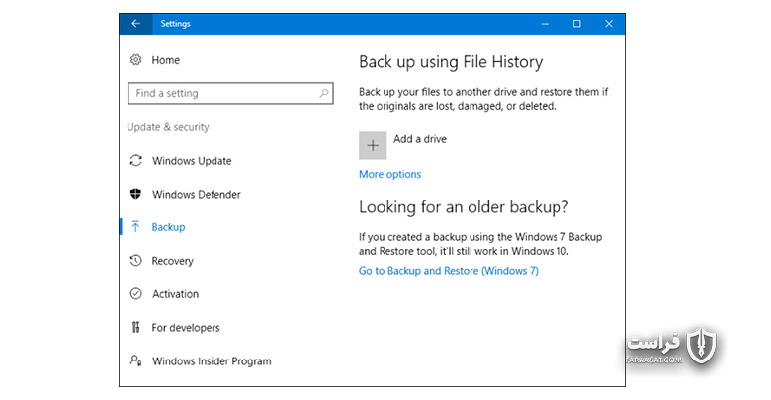This screenshot has height=400, width=771.
Task: Open the Recovery section
Action: pos(173,261)
